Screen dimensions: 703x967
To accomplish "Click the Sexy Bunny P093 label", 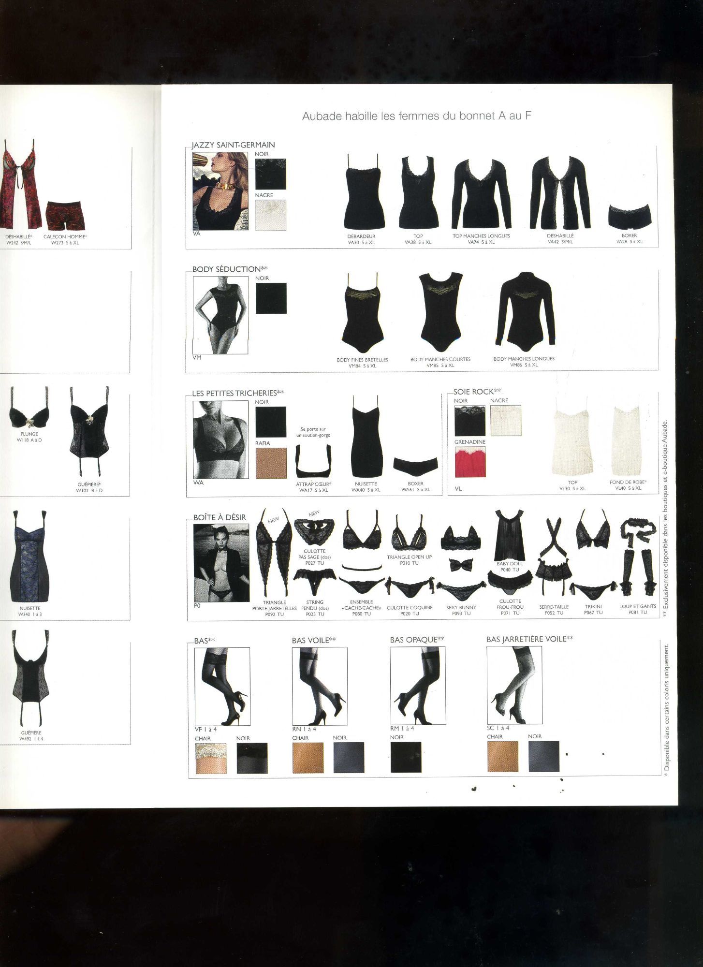I will pos(461,611).
